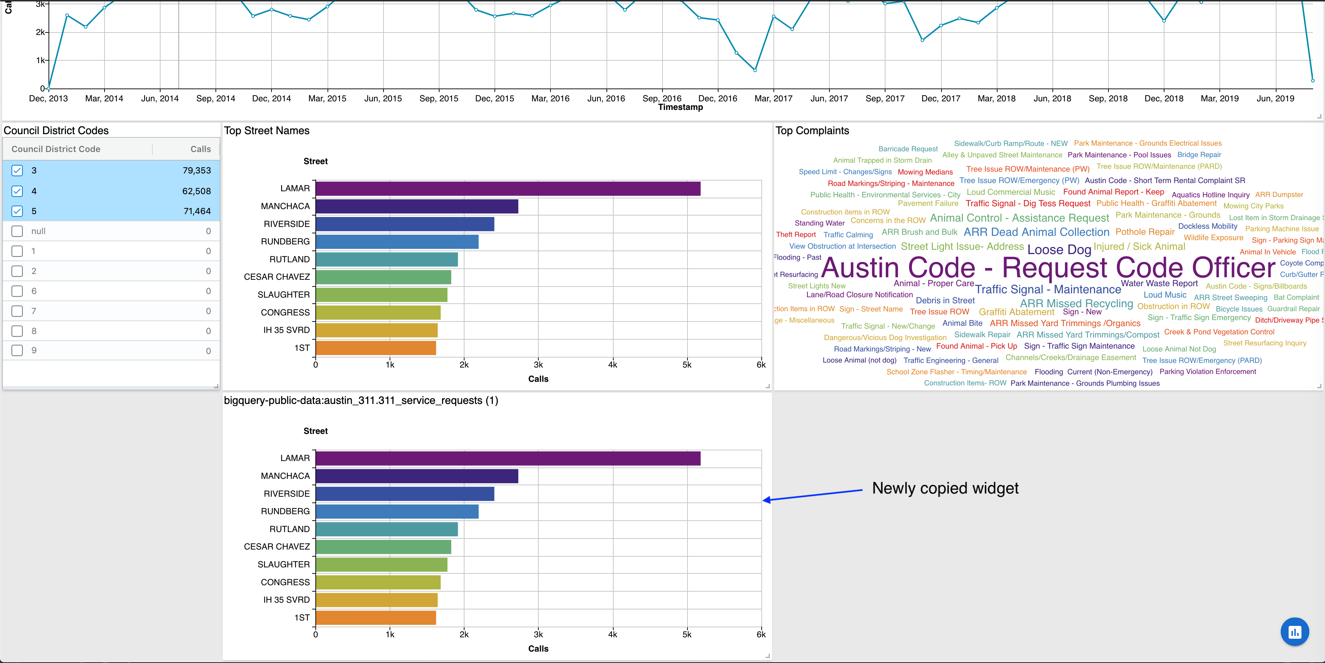This screenshot has width=1325, height=663.
Task: Select 'ARR Missed Recycling' in word cloud
Action: click(1077, 303)
